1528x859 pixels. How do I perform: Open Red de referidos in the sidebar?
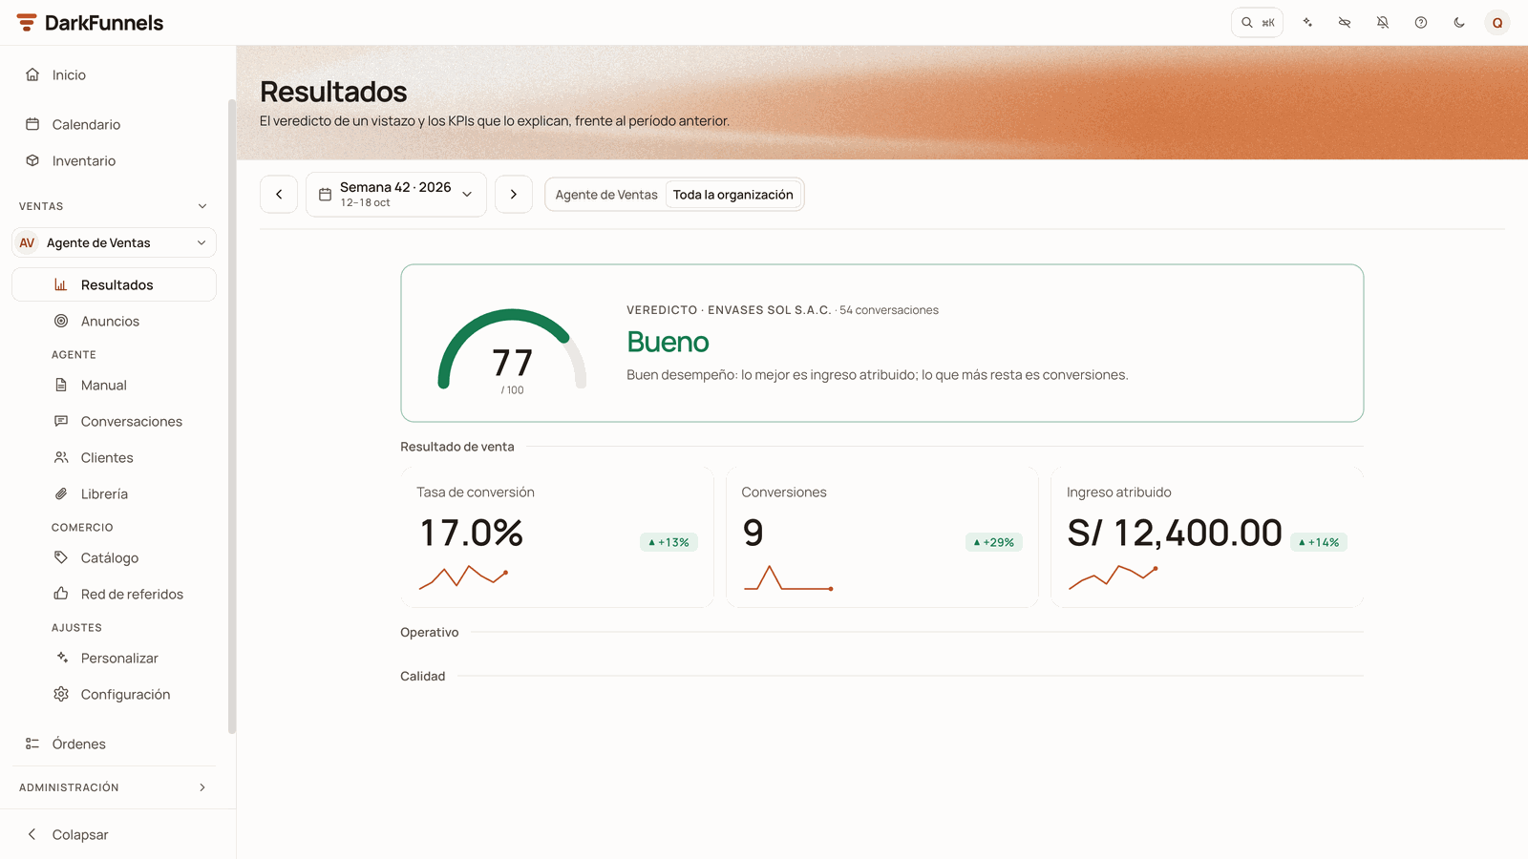click(114, 594)
